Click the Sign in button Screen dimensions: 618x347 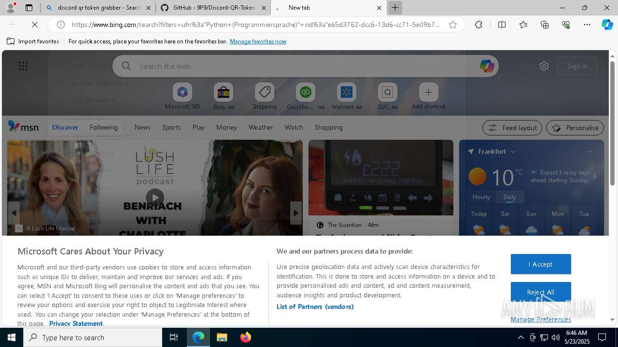(577, 66)
